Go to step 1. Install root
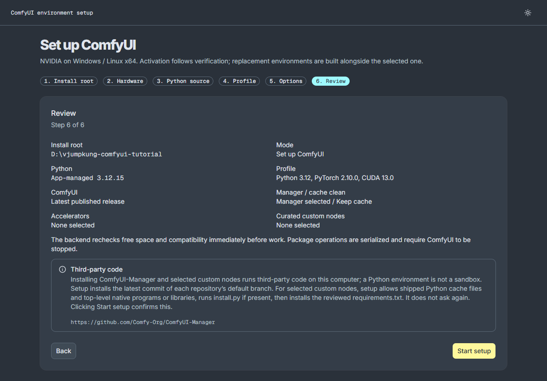Image resolution: width=547 pixels, height=381 pixels. tap(69, 81)
